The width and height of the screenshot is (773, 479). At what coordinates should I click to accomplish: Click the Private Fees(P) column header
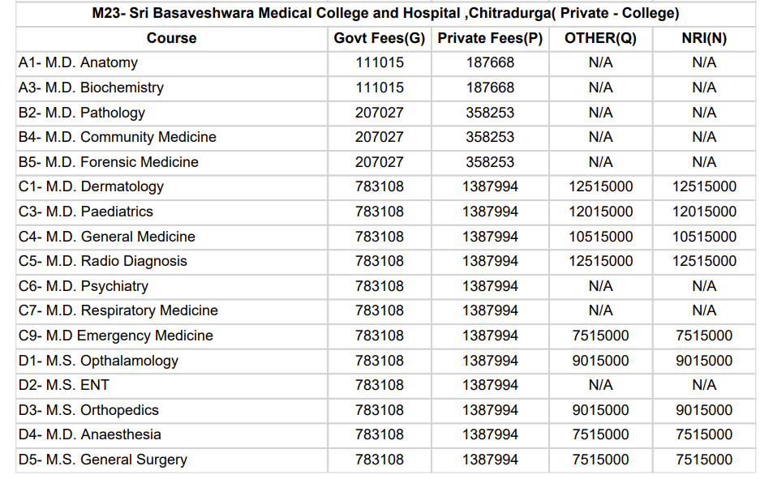coord(490,38)
